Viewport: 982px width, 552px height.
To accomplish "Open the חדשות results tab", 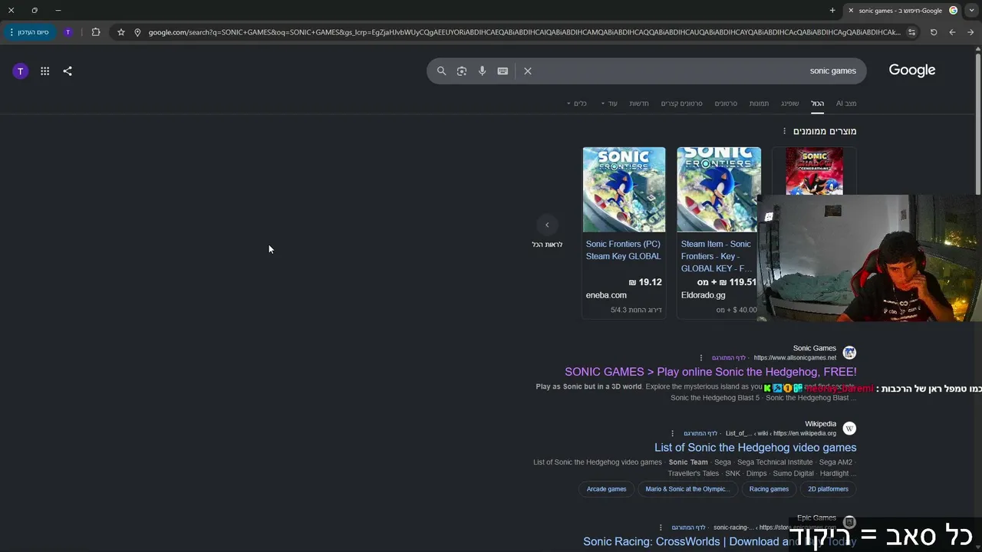I will [x=639, y=103].
